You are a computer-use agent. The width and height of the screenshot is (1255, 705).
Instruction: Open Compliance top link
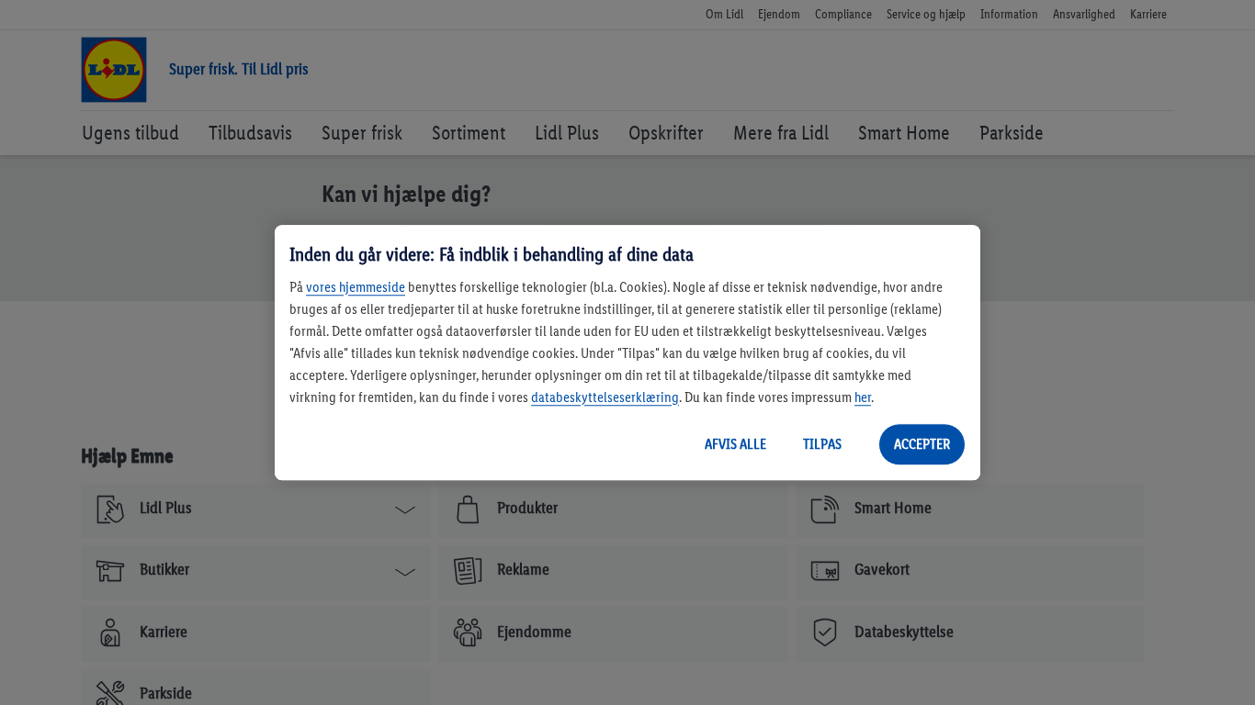[843, 15]
